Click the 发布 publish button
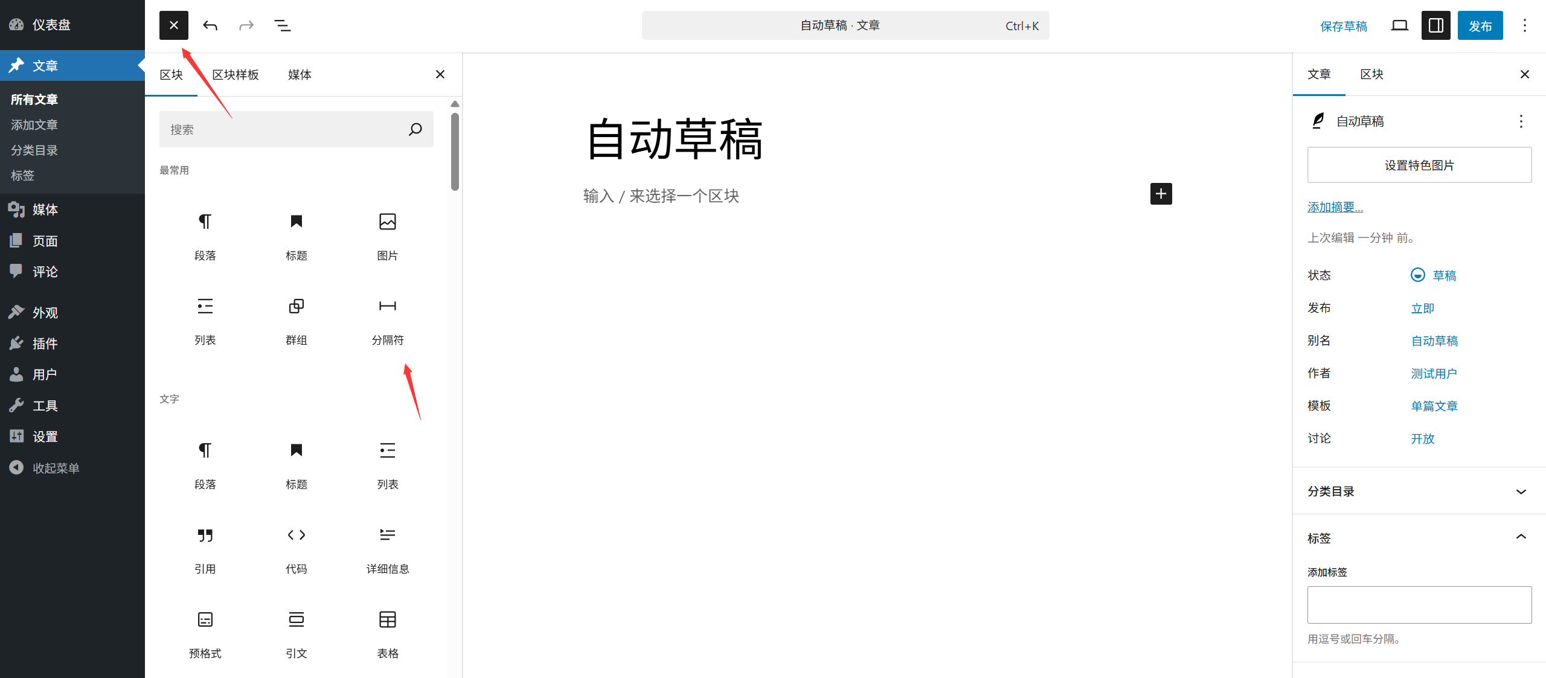This screenshot has height=678, width=1546. [x=1480, y=25]
